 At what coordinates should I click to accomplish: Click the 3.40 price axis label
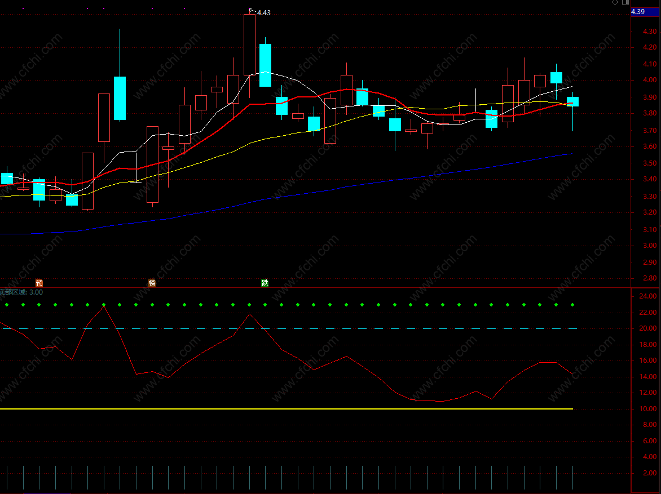coord(650,180)
